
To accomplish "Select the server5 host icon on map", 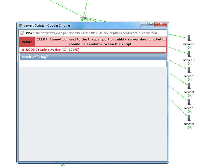I will pos(189,70).
